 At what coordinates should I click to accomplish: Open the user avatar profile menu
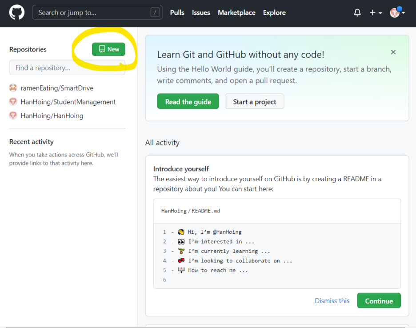tap(397, 12)
